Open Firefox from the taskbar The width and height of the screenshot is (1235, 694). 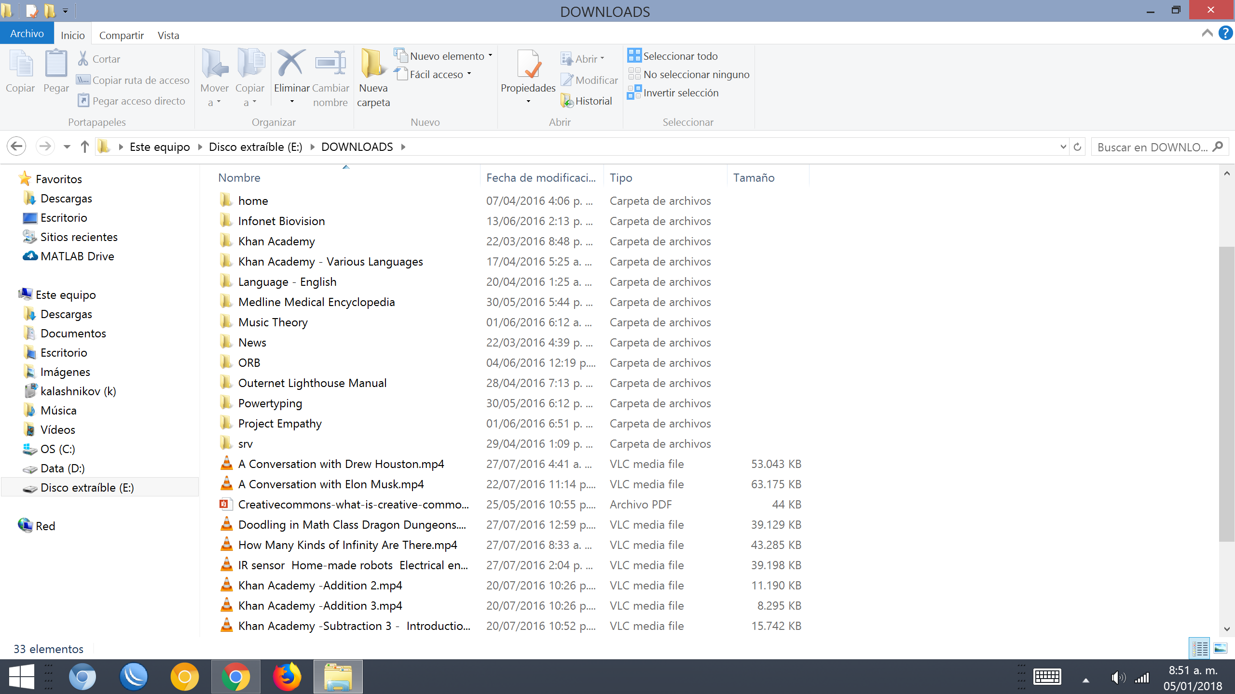click(x=287, y=677)
